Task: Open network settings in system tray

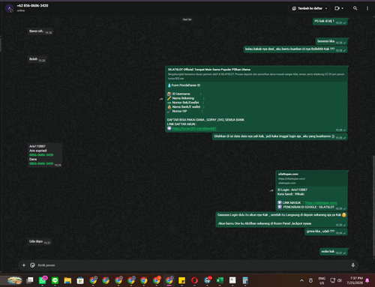Action: pos(332,280)
